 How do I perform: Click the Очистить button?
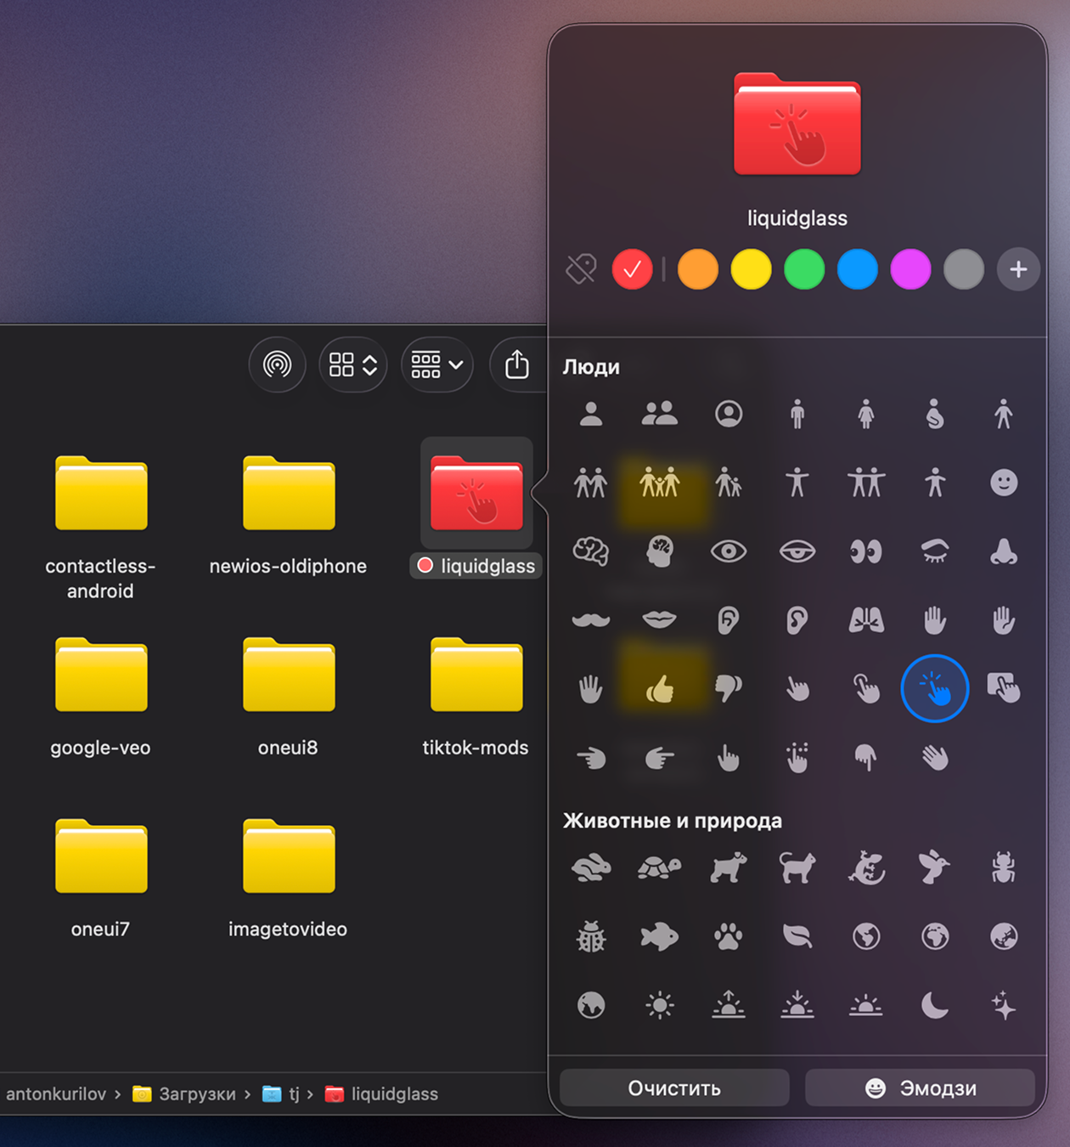click(x=674, y=1088)
